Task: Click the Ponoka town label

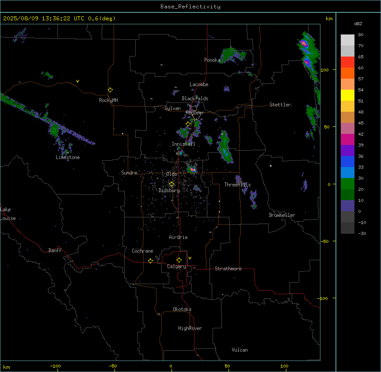Action: click(212, 60)
